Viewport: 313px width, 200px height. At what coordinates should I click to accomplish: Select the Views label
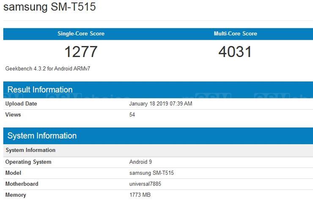coord(13,114)
